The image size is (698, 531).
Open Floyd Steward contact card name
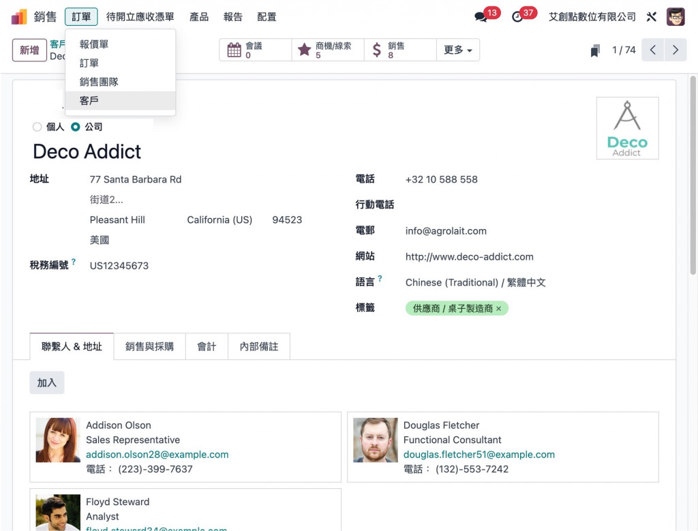pos(117,502)
